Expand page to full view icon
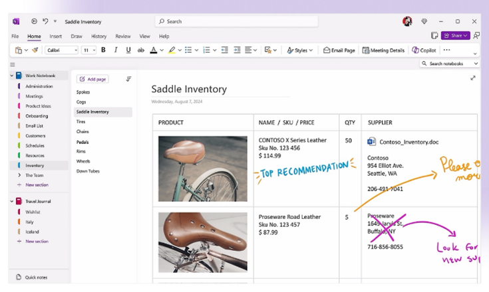The height and width of the screenshot is (292, 489). 473,78
